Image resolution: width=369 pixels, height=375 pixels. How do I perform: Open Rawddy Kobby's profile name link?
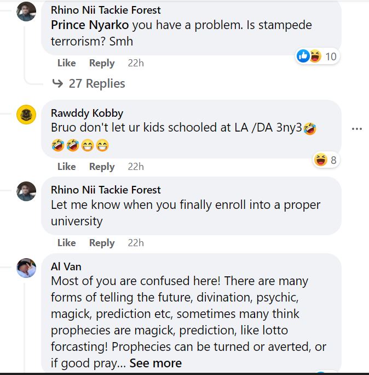pyautogui.click(x=87, y=113)
